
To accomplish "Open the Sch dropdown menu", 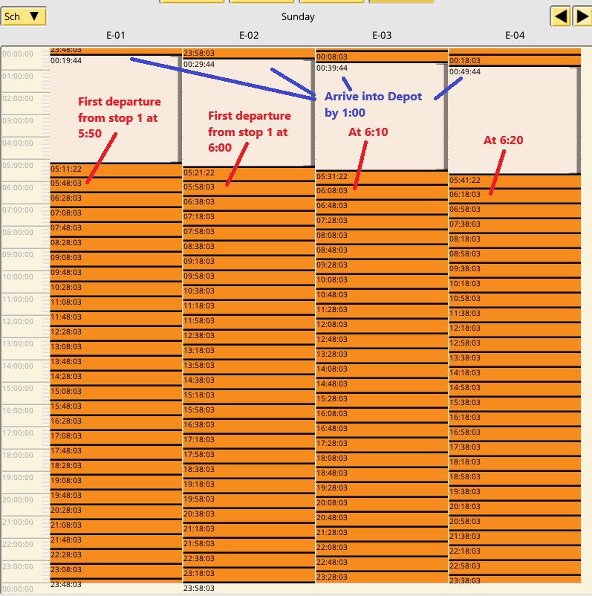I will click(23, 16).
